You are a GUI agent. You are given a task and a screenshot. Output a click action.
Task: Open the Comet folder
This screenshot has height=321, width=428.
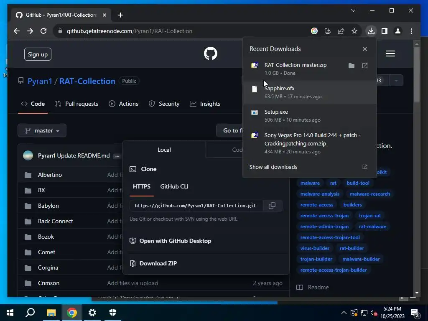tap(46, 252)
